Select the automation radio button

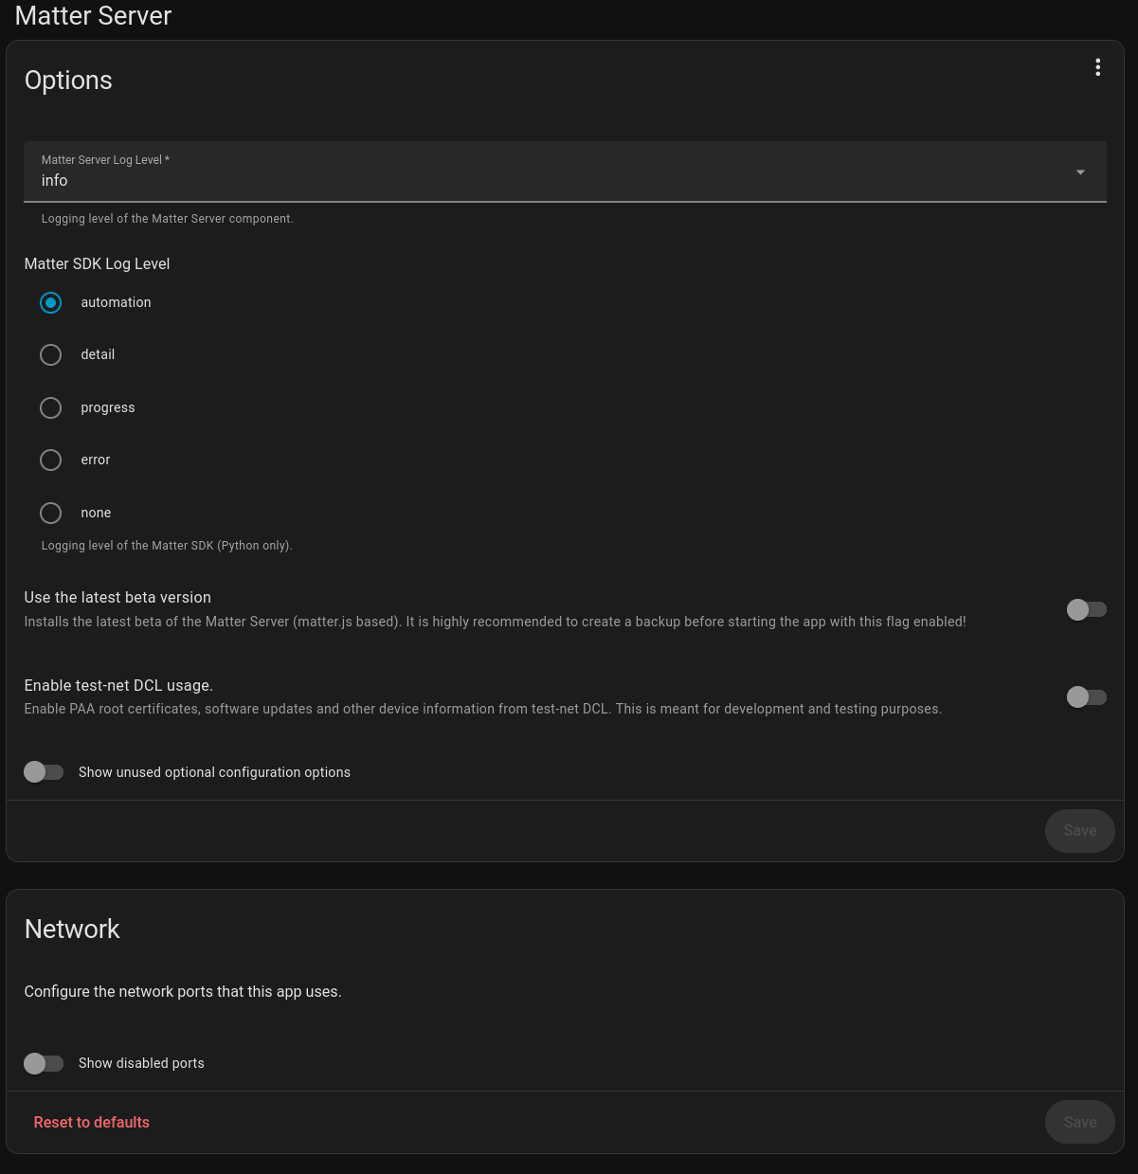51,302
